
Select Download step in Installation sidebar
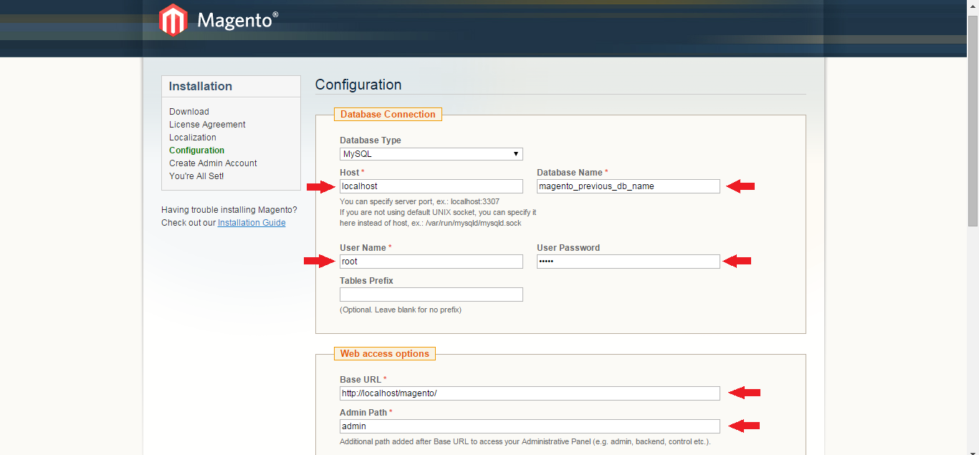tap(189, 112)
